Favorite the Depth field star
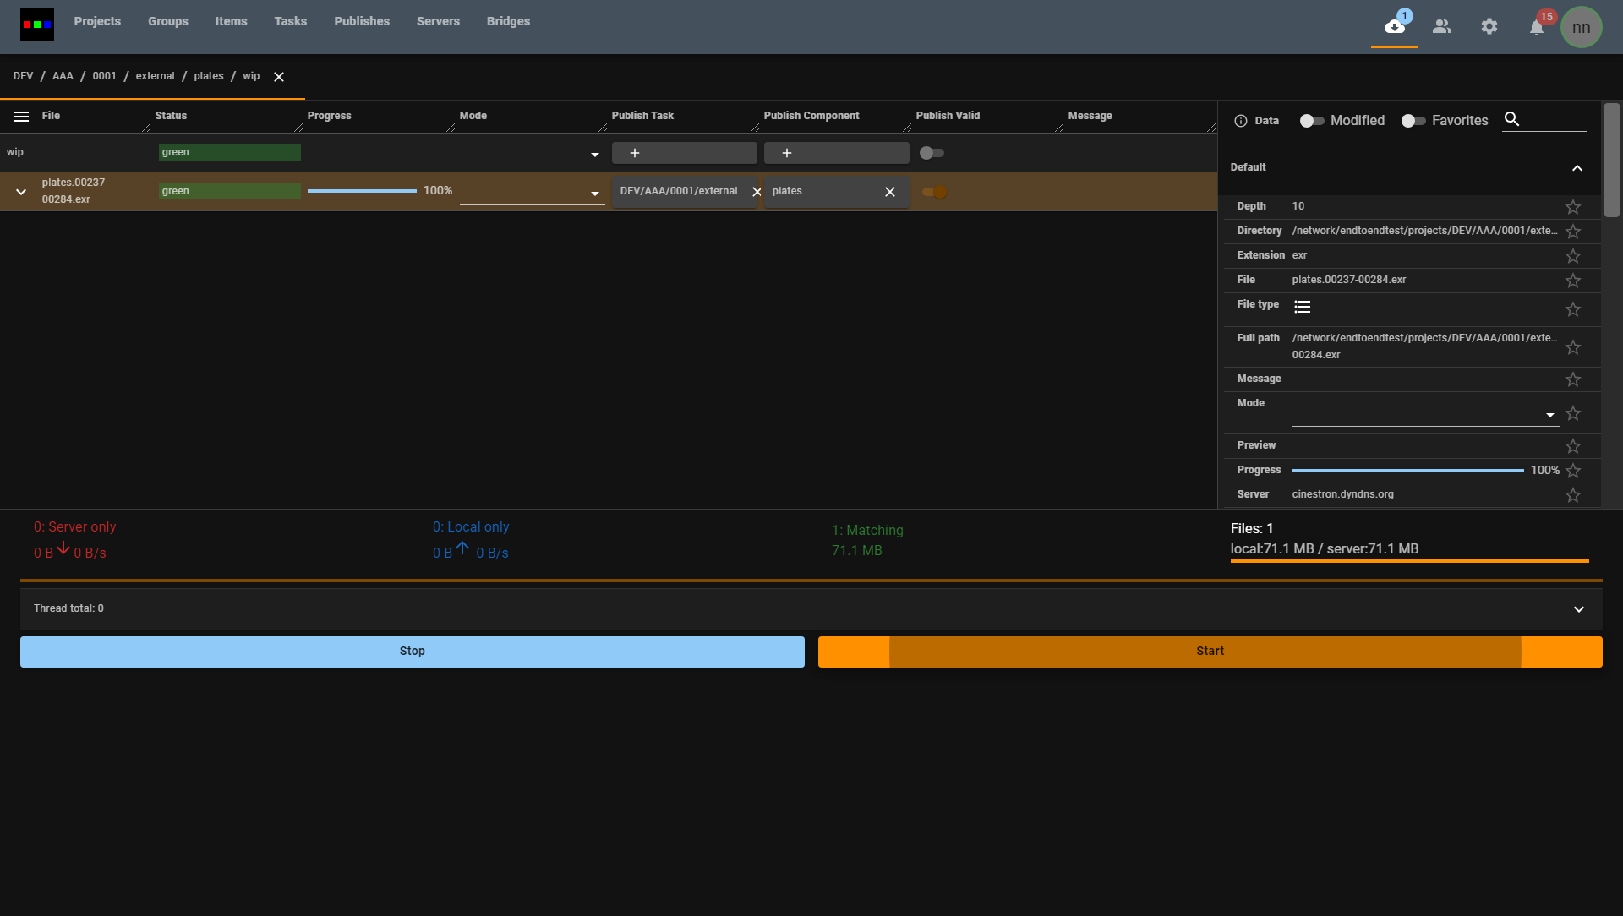 (x=1572, y=207)
